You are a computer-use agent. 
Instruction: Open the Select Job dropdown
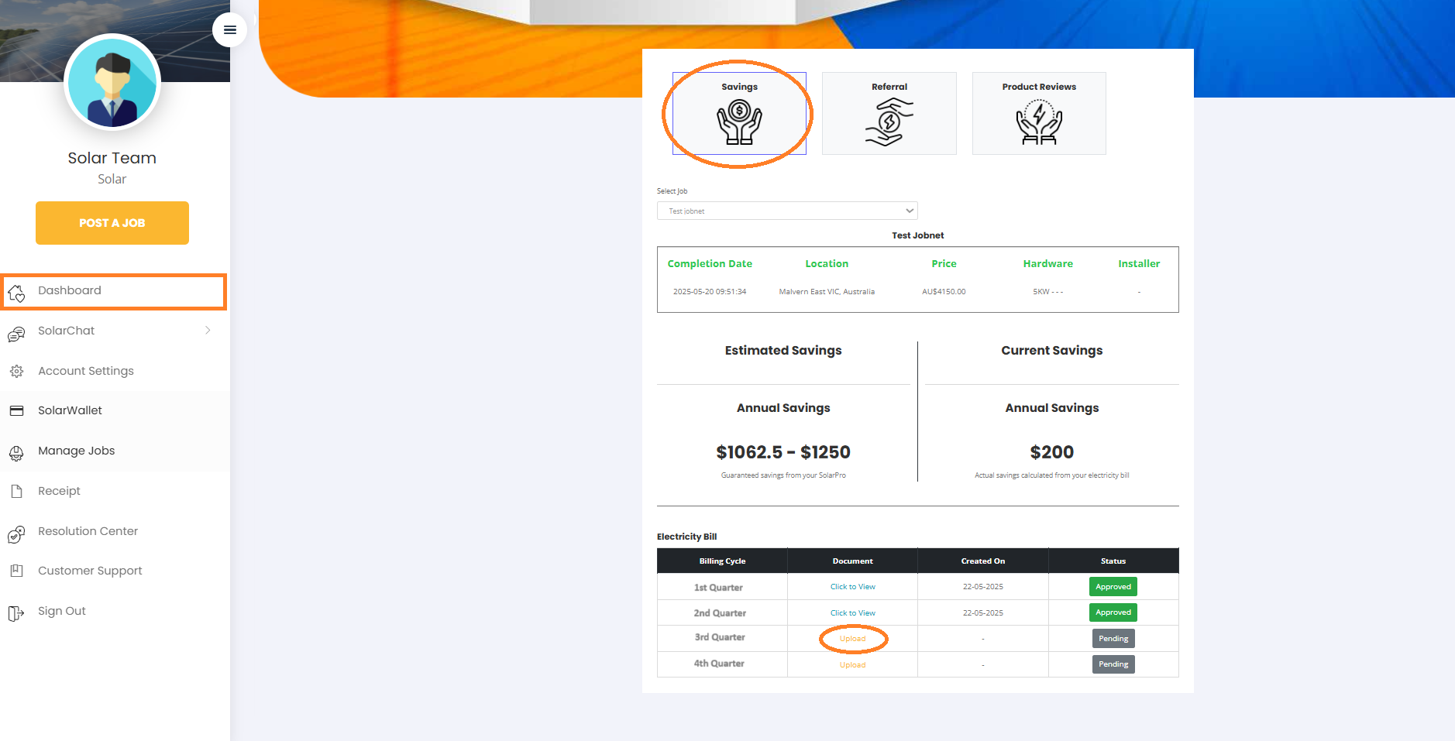786,211
